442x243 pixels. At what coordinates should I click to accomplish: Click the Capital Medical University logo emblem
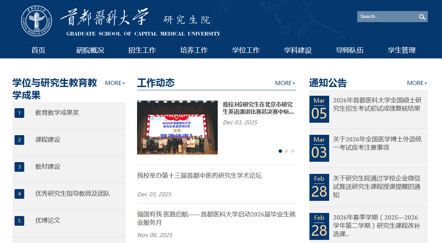pos(36,21)
